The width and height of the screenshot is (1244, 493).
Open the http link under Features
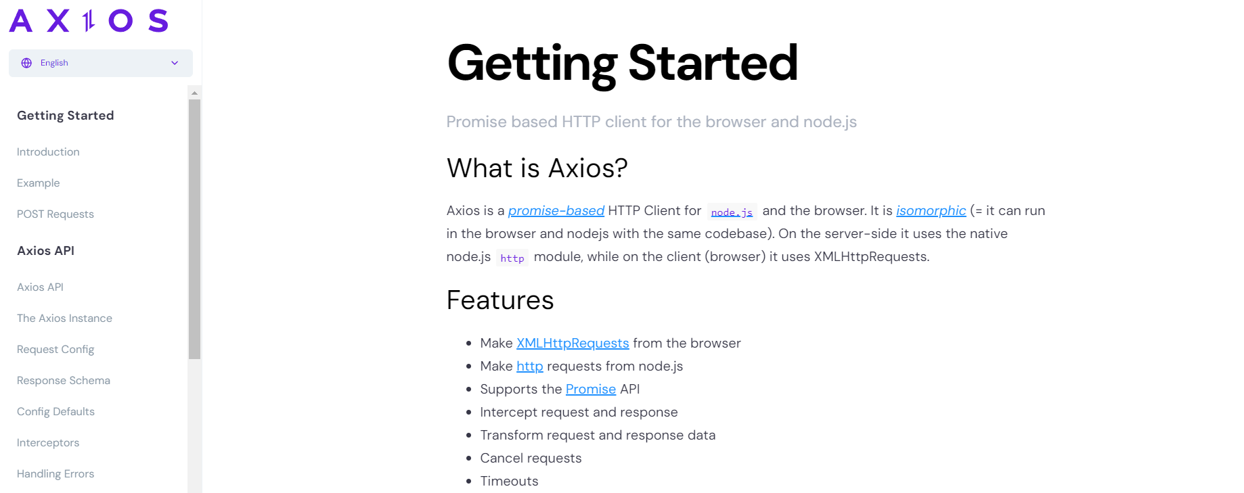[x=529, y=366]
